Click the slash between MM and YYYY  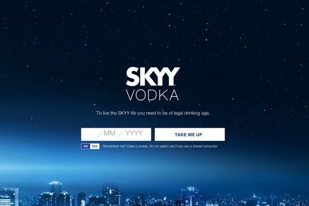(119, 134)
